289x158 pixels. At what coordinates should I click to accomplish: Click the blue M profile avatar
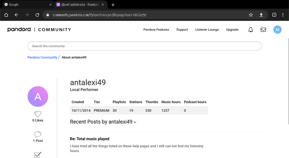[x=277, y=30]
